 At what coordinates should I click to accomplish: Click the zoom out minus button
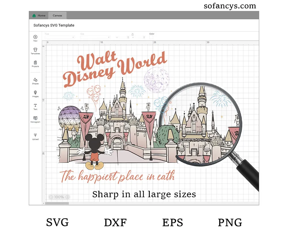(x=51, y=197)
